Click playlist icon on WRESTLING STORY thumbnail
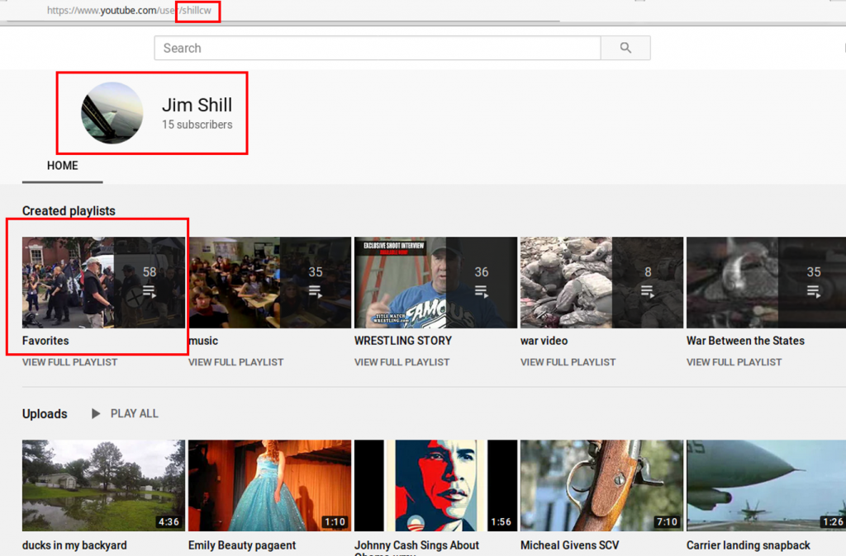 tap(482, 291)
